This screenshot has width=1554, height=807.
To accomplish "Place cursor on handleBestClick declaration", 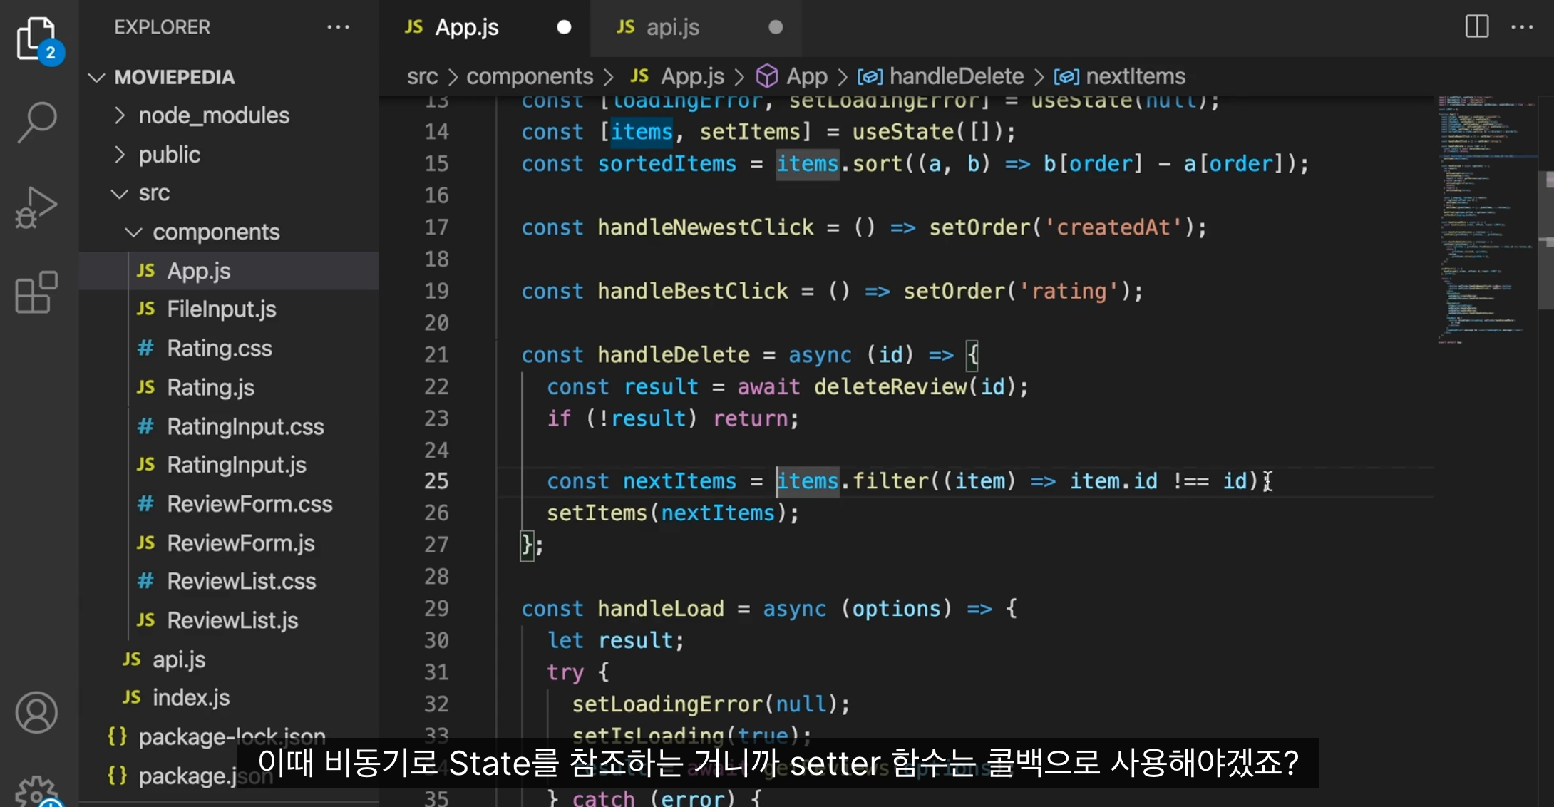I will 693,291.
